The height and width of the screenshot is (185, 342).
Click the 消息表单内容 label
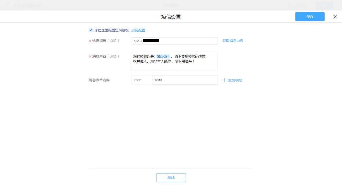[99, 80]
